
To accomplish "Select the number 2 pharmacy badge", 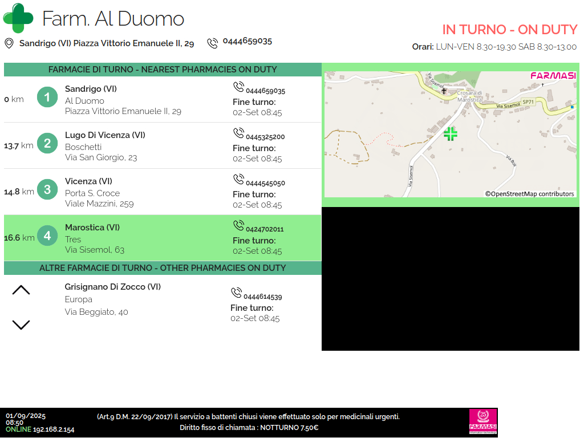I will pos(47,144).
